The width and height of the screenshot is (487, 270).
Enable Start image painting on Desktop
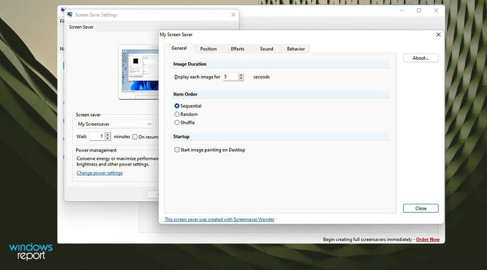(177, 150)
